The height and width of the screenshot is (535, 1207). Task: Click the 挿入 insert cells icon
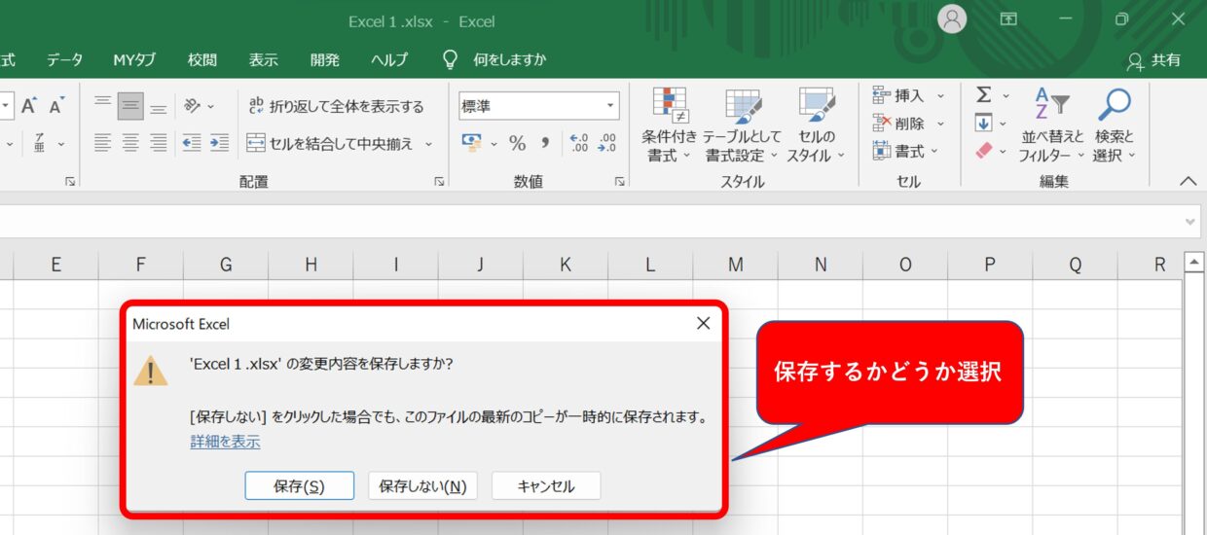click(881, 95)
